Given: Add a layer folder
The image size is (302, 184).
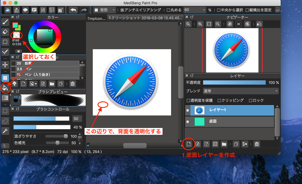Looking at the screenshot, I should [224, 144].
